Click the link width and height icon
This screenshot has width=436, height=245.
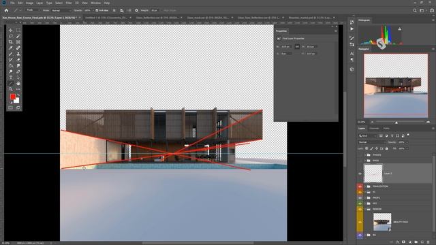pos(297,47)
